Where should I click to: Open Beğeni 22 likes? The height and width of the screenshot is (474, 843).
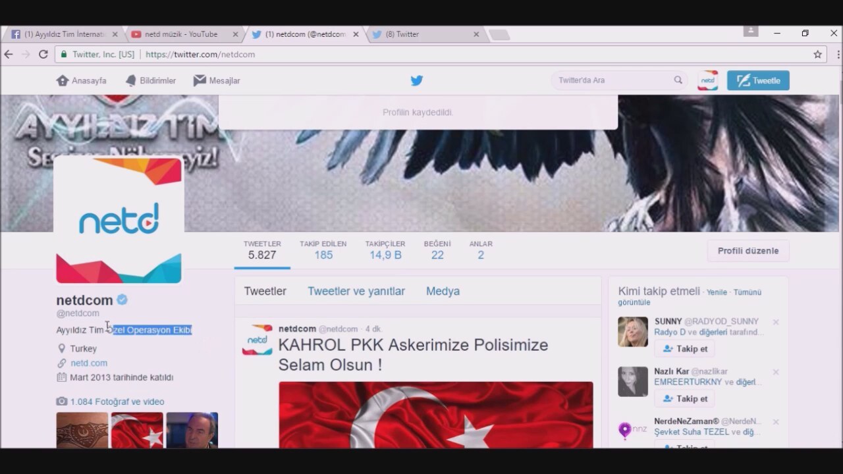[x=437, y=250]
